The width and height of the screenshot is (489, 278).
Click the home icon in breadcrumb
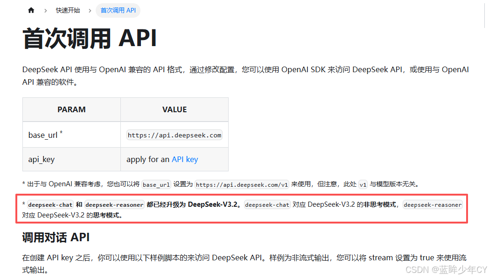click(x=31, y=10)
